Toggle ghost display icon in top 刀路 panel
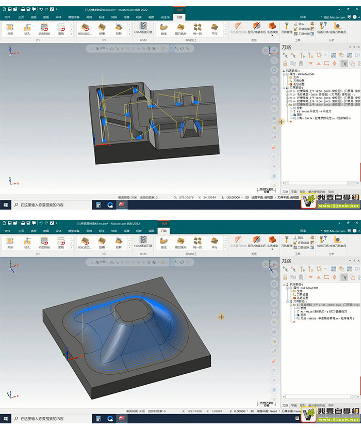This screenshot has height=428, width=361. 301,64
